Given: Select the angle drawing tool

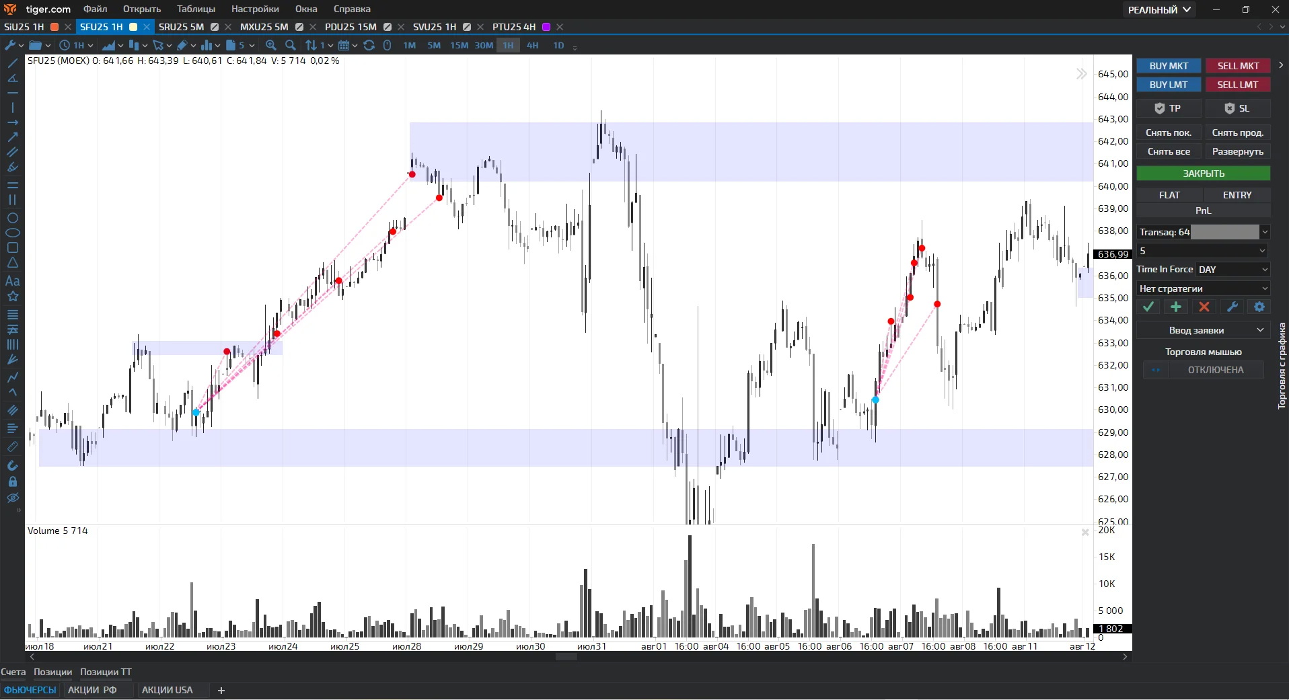Looking at the screenshot, I should click(x=12, y=78).
